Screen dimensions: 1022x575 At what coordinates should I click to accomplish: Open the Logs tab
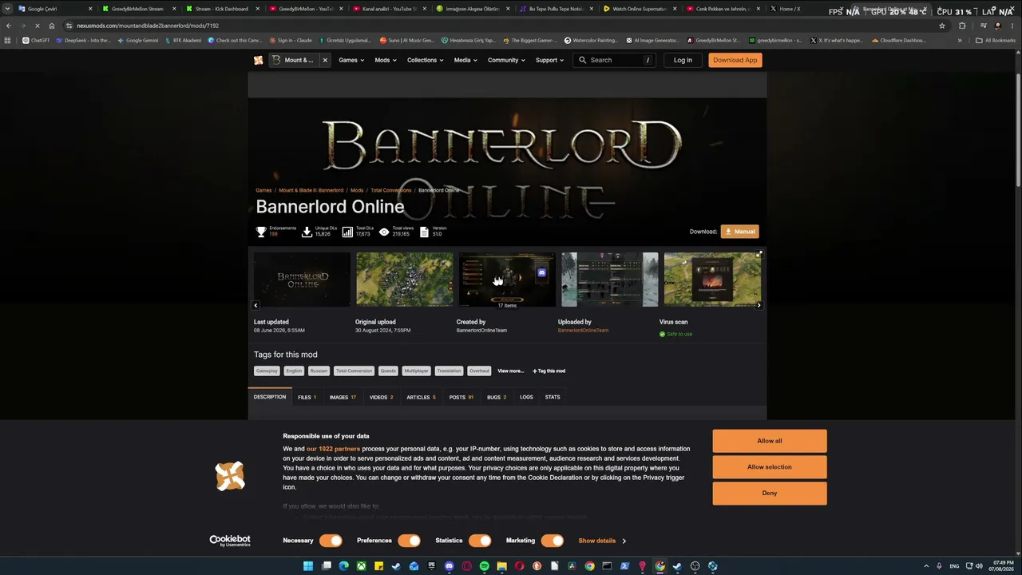526,397
